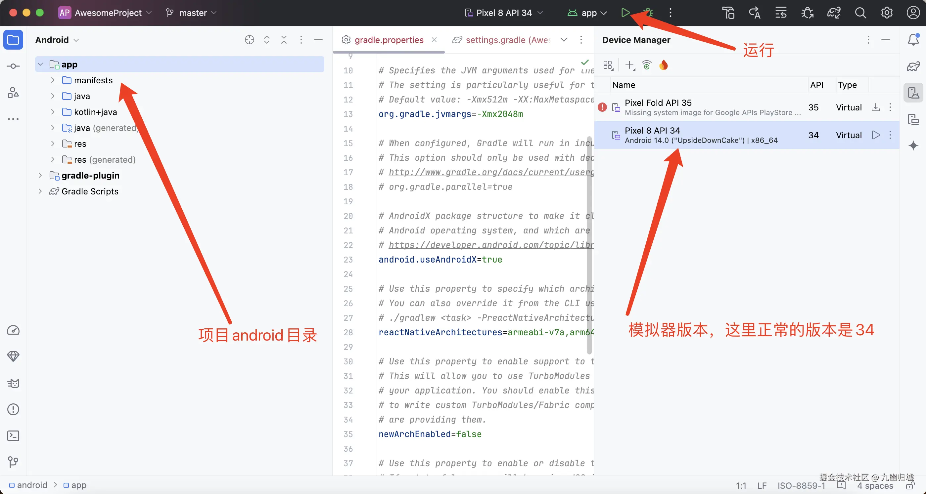The height and width of the screenshot is (494, 926).
Task: Expand the Gradle Scripts node
Action: pyautogui.click(x=40, y=191)
